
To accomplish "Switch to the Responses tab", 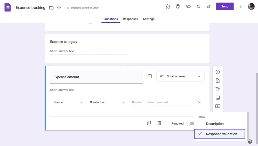I will pyautogui.click(x=130, y=19).
